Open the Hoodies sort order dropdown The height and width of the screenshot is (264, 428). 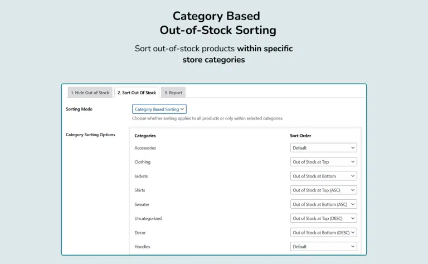[323, 246]
